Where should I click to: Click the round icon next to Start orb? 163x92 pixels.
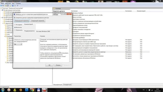tap(9, 90)
